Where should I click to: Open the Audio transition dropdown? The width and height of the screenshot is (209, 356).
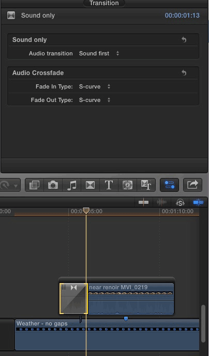coord(99,53)
